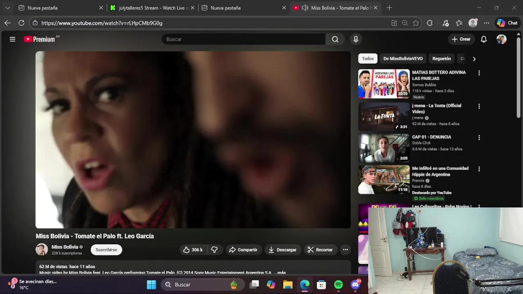This screenshot has height=294, width=523.
Task: Add page to favorites star
Action: [416, 23]
